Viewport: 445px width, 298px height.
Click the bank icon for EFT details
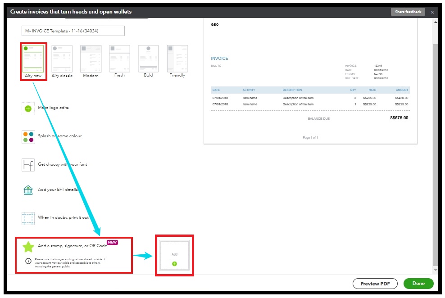(x=28, y=190)
